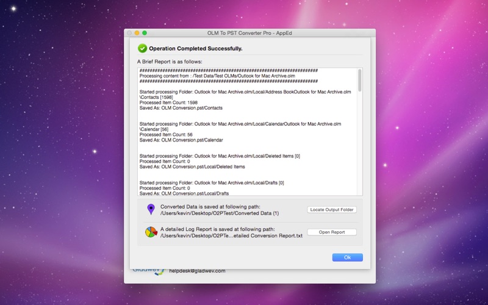
Task: Click the Gladwev logo behind dialog
Action: tap(148, 271)
